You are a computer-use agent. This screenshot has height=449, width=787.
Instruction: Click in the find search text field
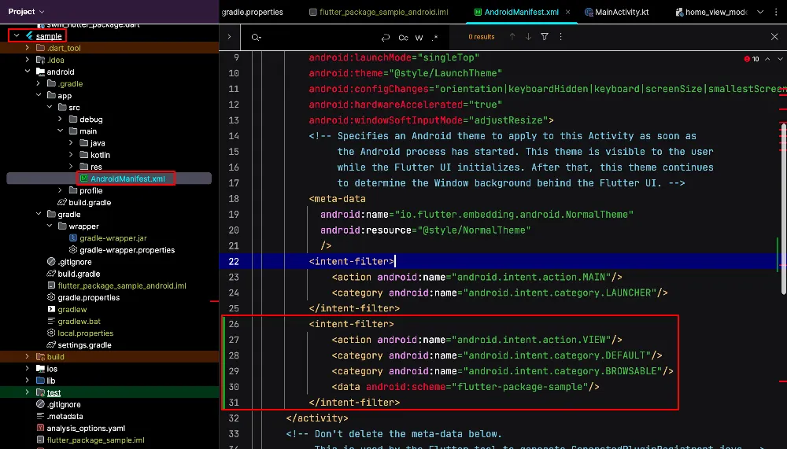[315, 37]
